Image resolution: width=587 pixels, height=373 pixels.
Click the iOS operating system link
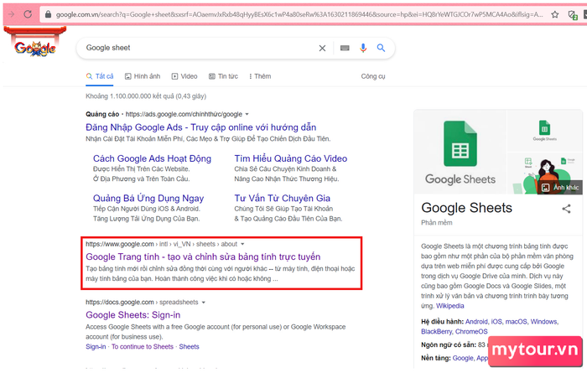pyautogui.click(x=496, y=322)
